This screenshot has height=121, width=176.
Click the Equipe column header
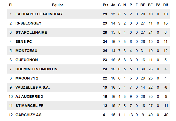pyautogui.click(x=58, y=5)
